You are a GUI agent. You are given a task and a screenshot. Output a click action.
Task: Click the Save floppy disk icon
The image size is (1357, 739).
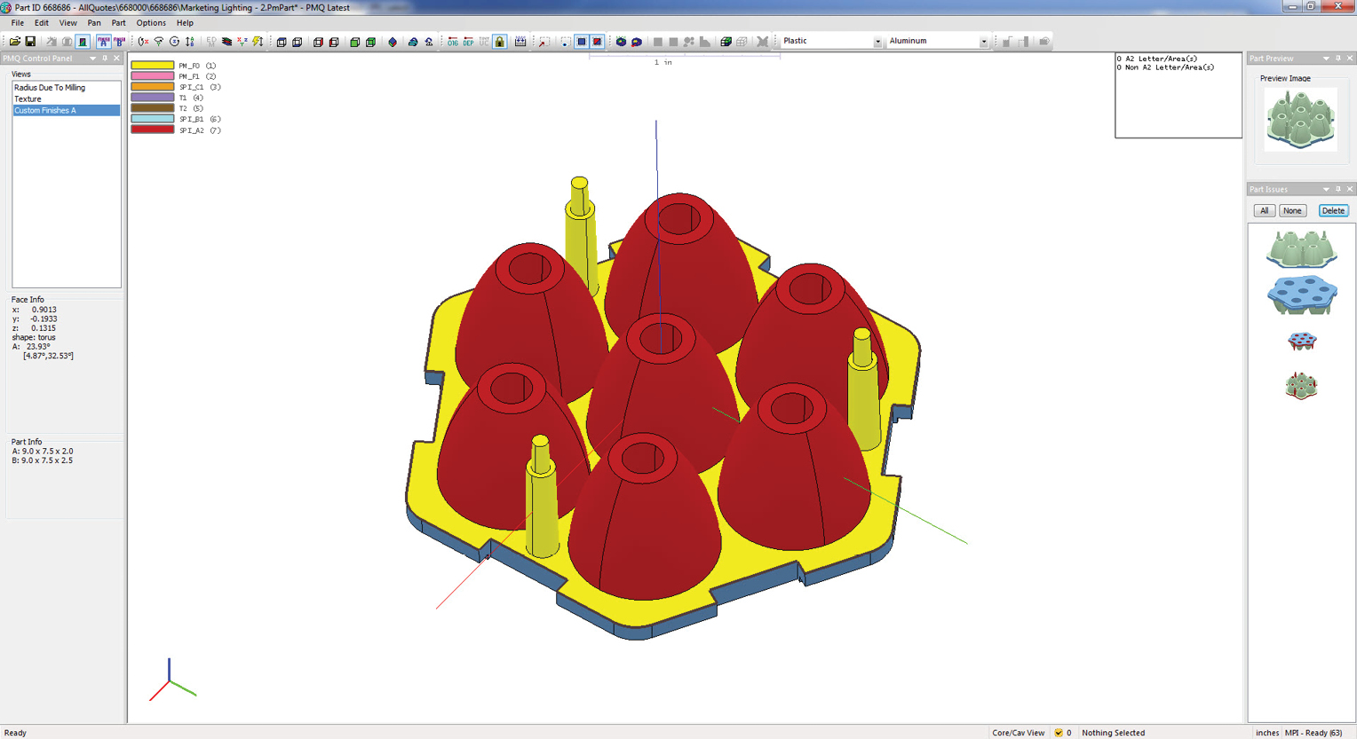pyautogui.click(x=30, y=42)
